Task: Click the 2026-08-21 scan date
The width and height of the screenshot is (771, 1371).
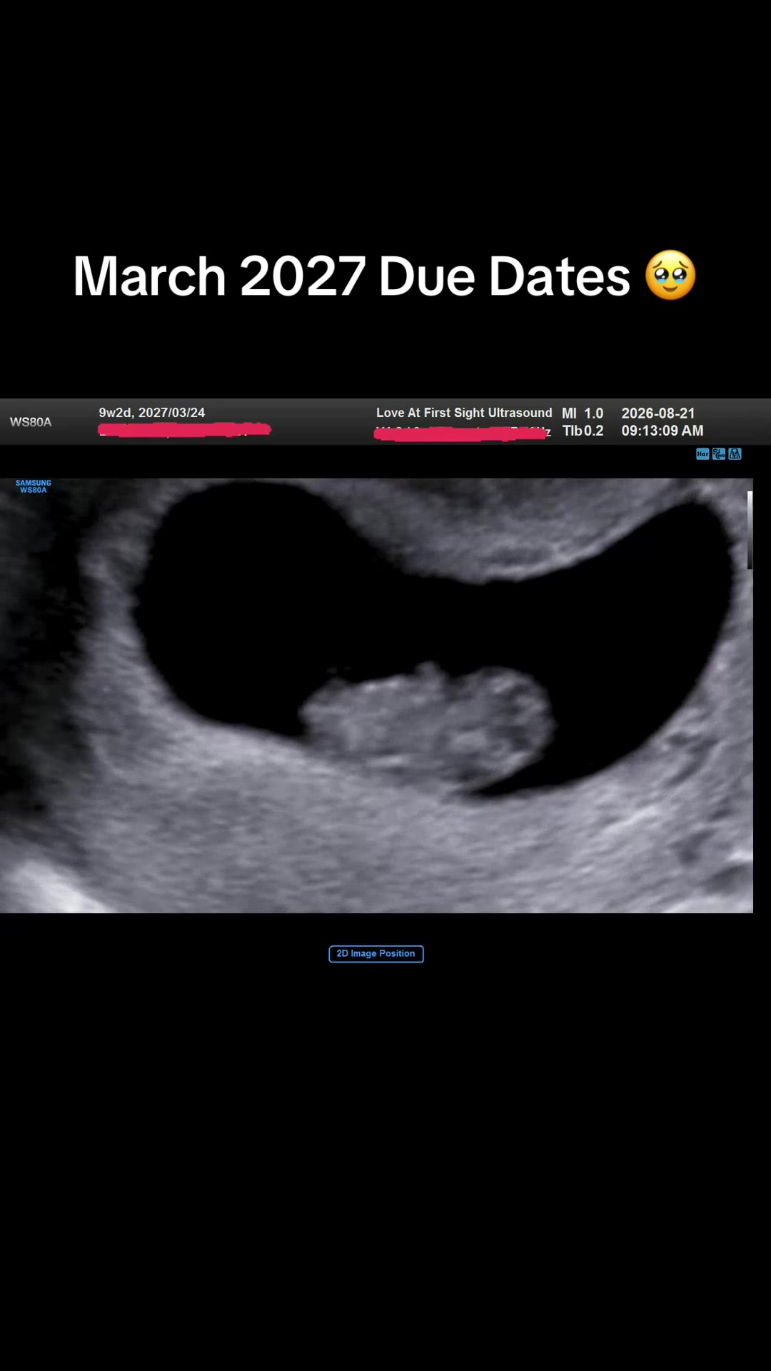Action: pos(658,413)
